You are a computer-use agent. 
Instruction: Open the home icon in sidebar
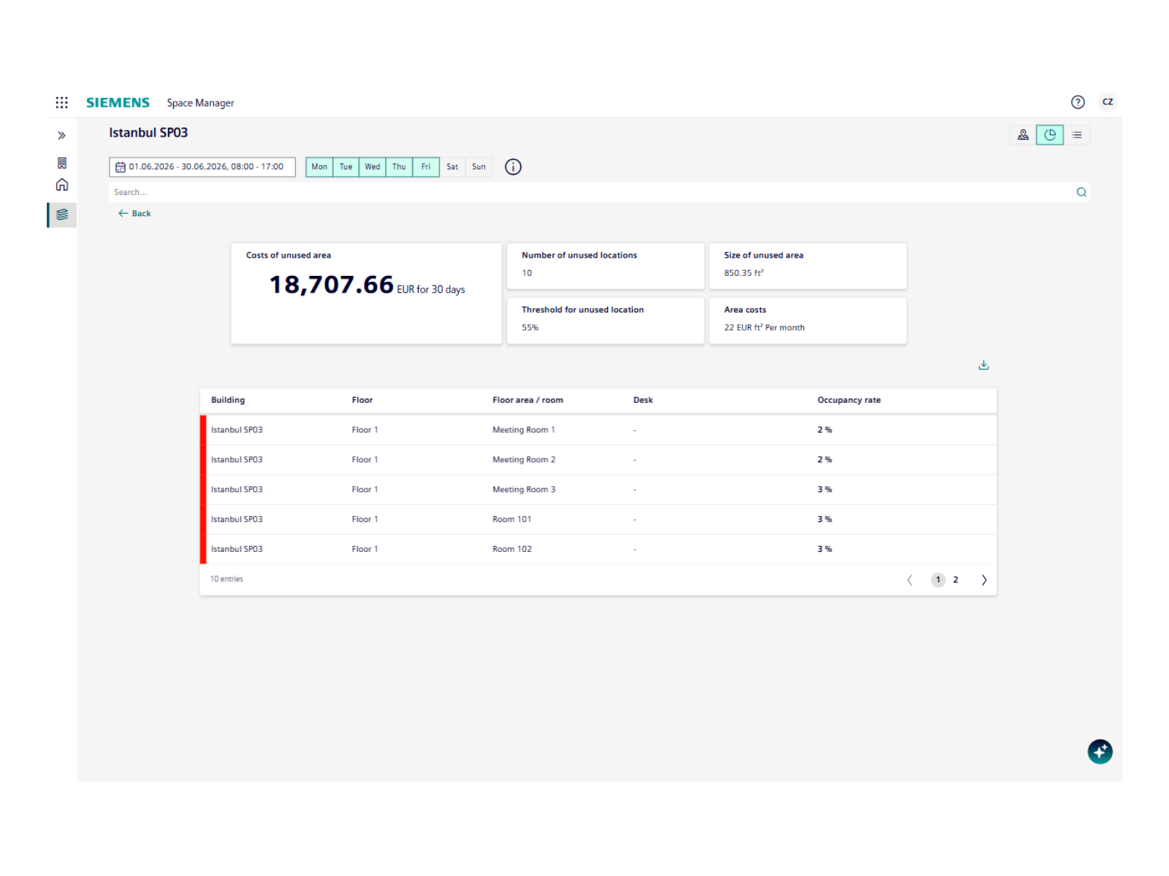[x=62, y=185]
